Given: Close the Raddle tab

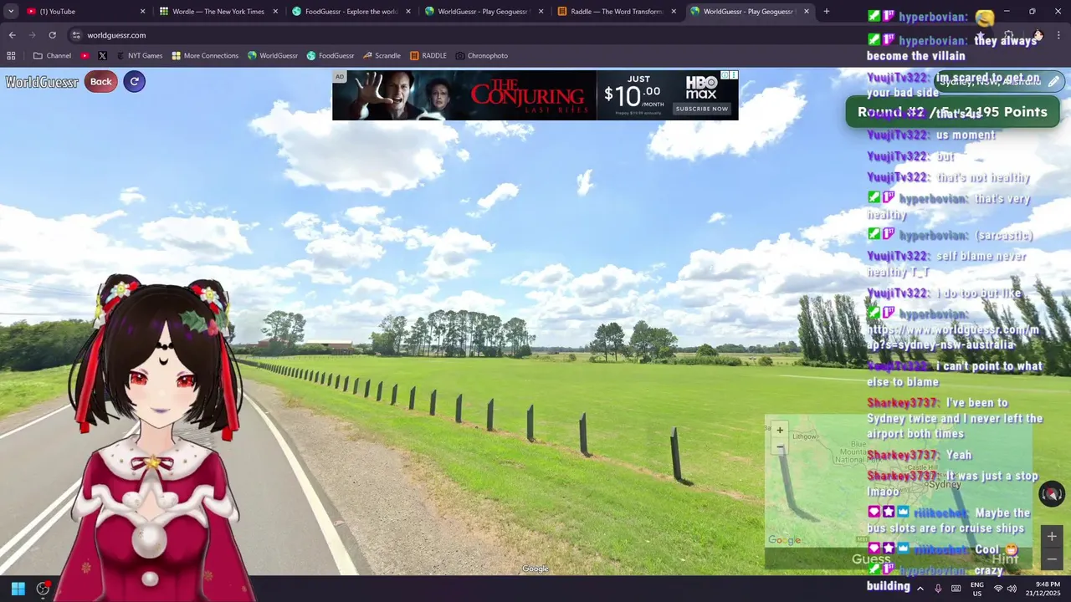Looking at the screenshot, I should (674, 12).
